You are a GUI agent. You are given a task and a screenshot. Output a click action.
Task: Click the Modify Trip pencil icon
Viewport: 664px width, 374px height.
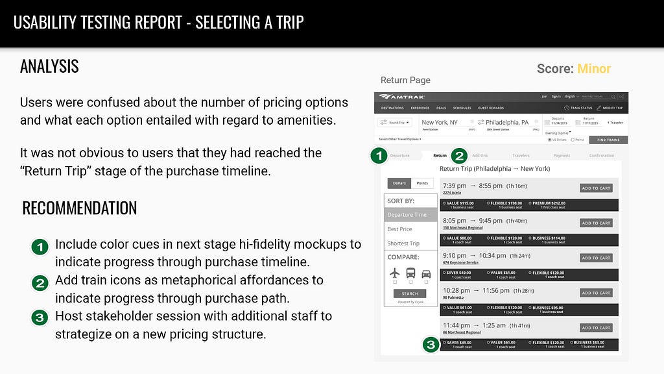[599, 108]
